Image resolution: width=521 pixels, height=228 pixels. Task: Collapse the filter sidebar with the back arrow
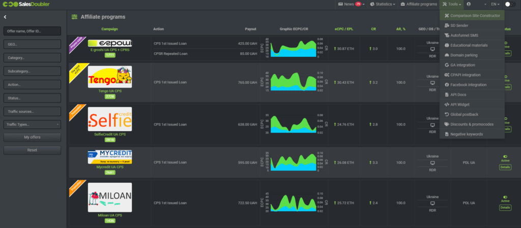coord(5,17)
